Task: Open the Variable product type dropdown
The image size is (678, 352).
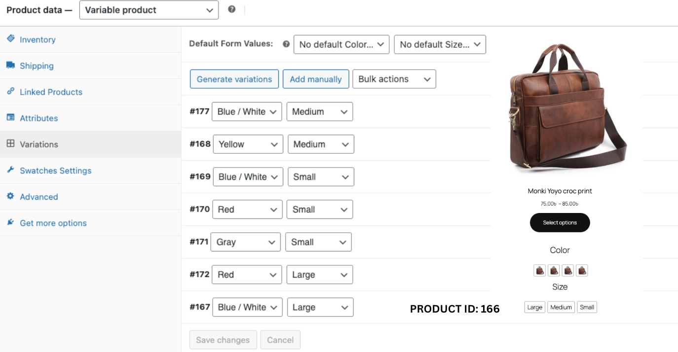Action: pyautogui.click(x=149, y=10)
